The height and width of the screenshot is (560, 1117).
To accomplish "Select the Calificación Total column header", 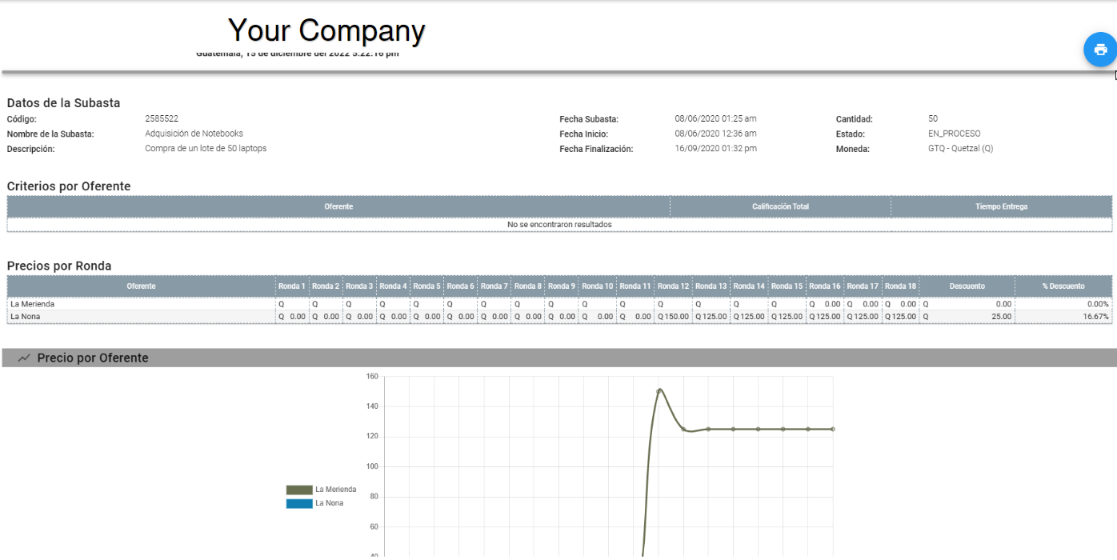I will point(780,206).
